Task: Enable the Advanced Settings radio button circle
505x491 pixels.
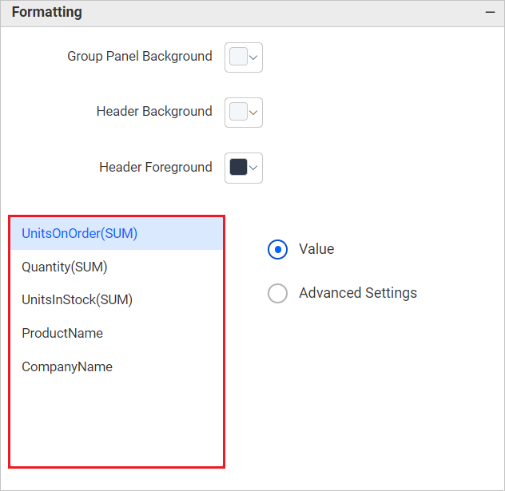Action: pos(277,294)
